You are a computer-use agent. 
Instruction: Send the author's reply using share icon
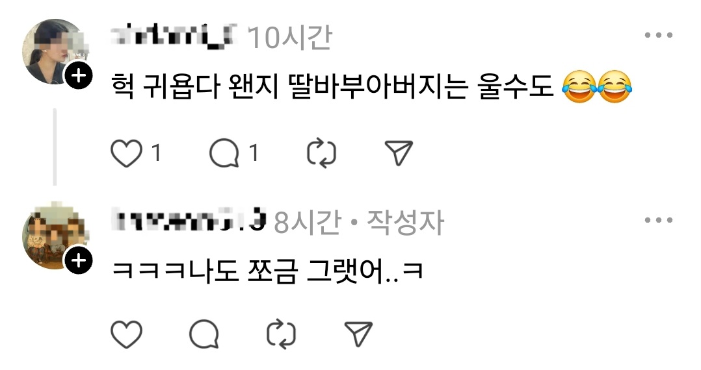pos(358,334)
